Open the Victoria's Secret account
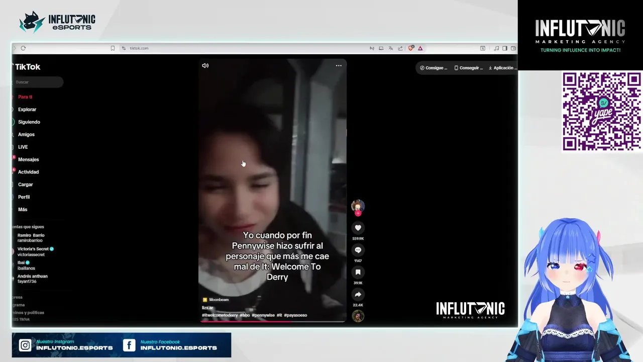 pyautogui.click(x=35, y=251)
